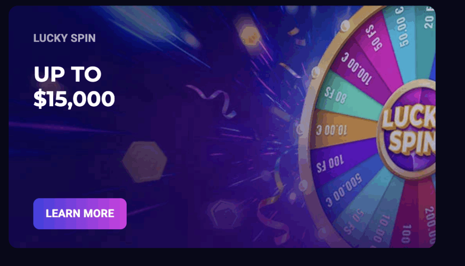The image size is (465, 266).
Task: Select the LUCKY SPIN banner label
Action: pos(64,38)
